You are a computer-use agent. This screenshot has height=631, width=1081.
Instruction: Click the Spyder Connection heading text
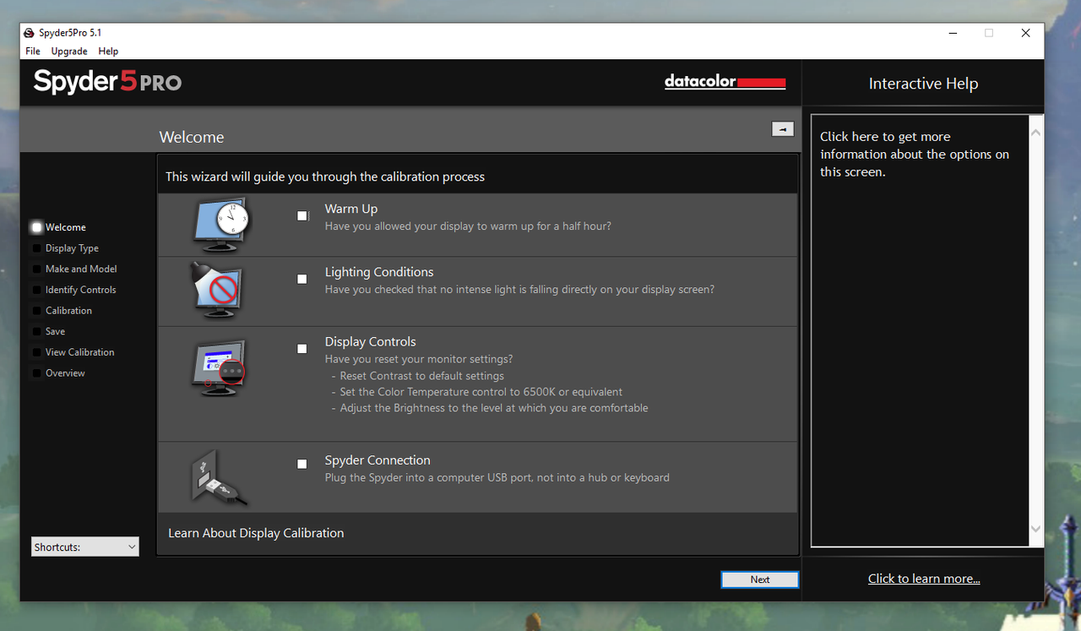pos(378,460)
